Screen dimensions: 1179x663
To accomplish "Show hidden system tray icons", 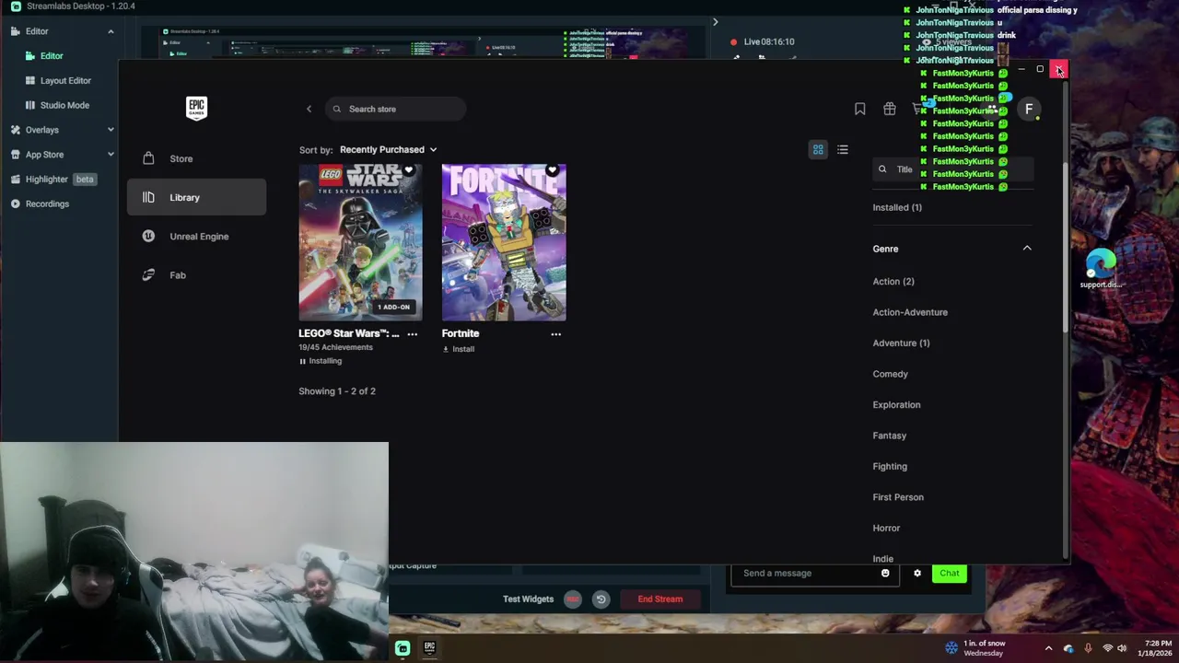I will (1048, 648).
